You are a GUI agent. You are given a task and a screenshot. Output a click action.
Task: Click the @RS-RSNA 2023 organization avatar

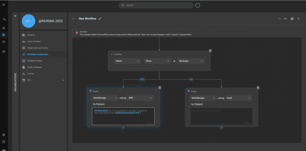[29, 21]
